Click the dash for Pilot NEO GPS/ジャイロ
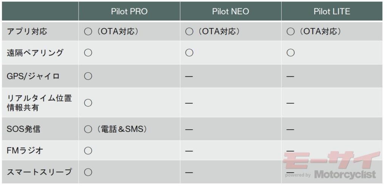 pyautogui.click(x=189, y=77)
